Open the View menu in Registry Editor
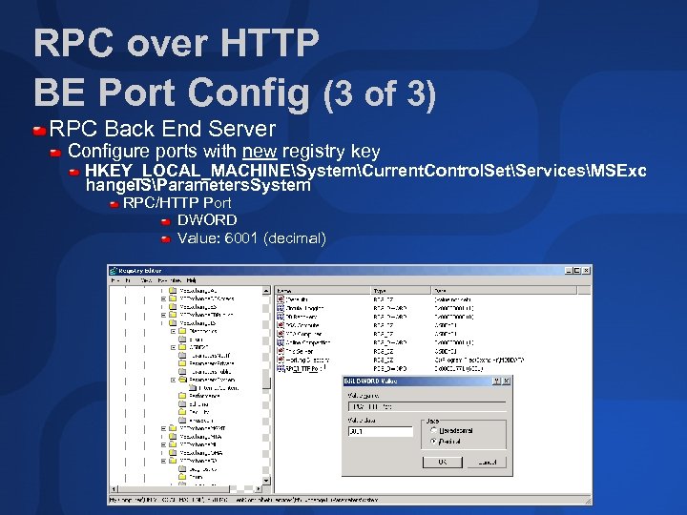687x515 pixels. click(x=146, y=280)
